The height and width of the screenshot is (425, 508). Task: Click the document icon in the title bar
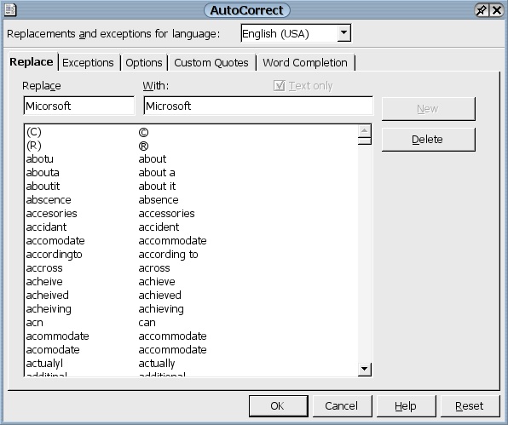[10, 9]
